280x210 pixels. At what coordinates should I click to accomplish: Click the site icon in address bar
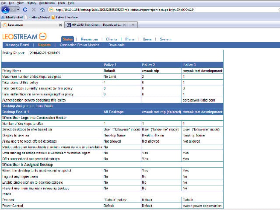(x=51, y=10)
